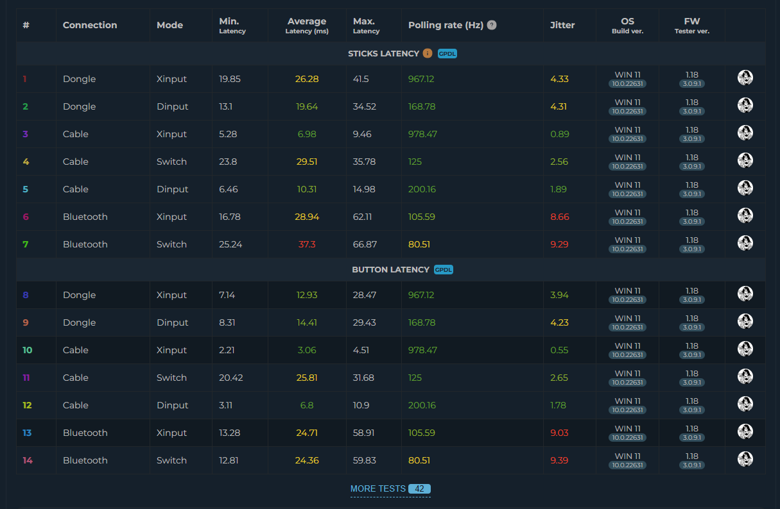Open tester avatar in row 13
Viewport: 780px width, 509px height.
pos(745,432)
